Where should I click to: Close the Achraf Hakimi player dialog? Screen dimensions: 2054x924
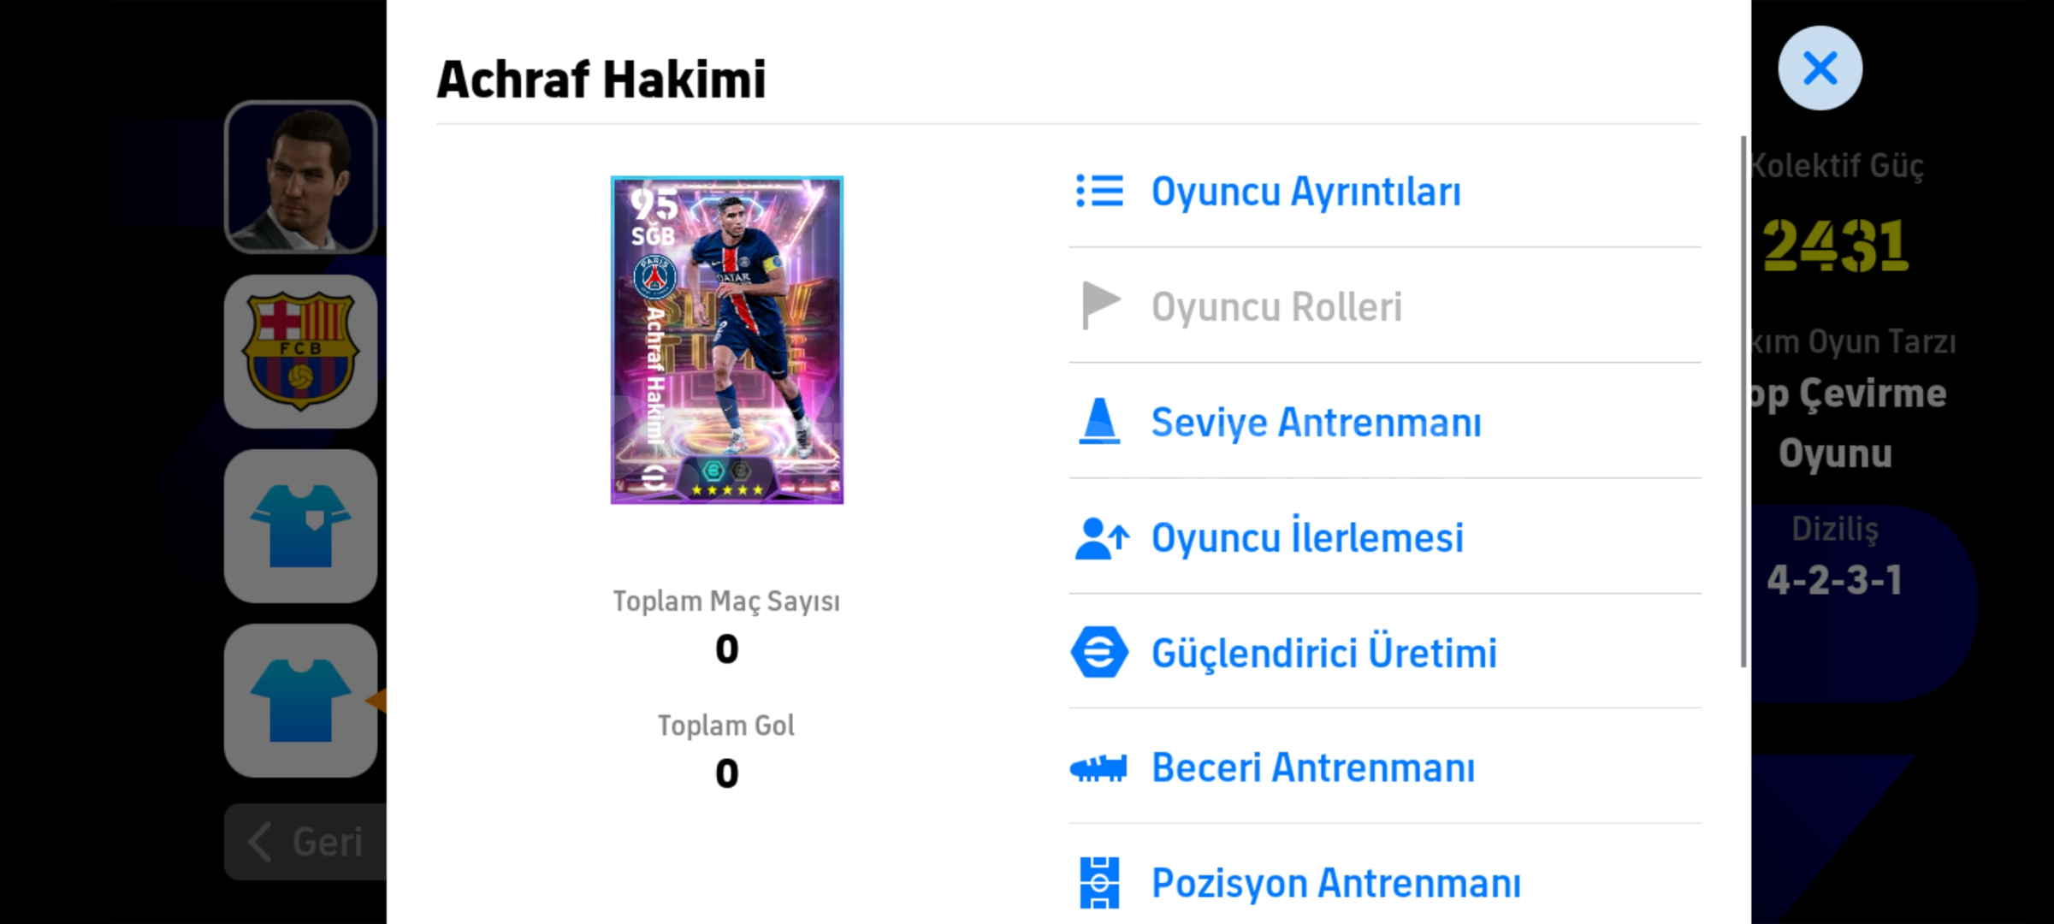click(1820, 68)
